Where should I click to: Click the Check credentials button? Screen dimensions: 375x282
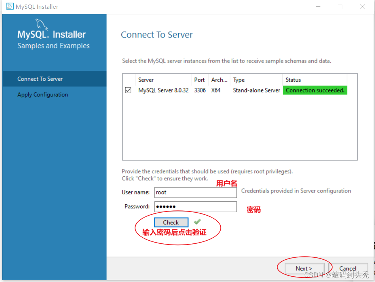[171, 222]
